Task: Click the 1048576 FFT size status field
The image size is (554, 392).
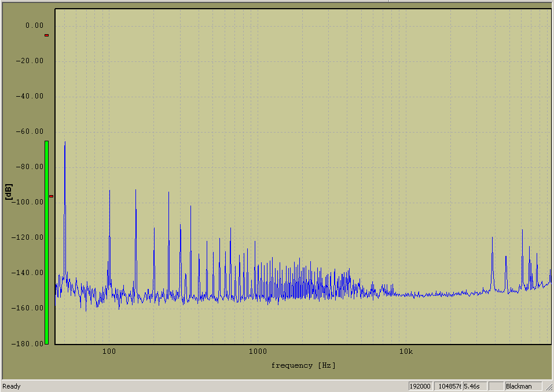Action: point(449,386)
